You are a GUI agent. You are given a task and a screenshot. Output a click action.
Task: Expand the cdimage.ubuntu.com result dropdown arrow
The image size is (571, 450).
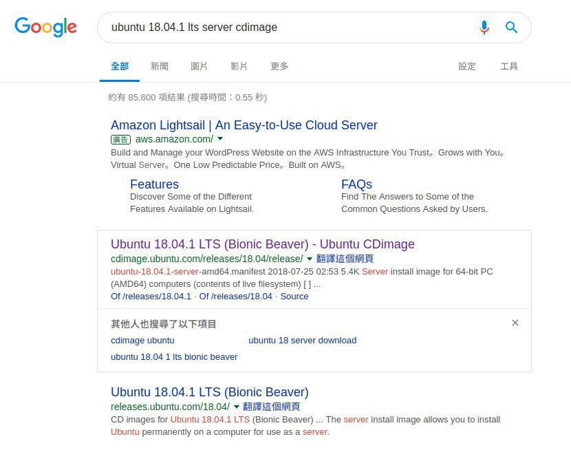pos(309,259)
